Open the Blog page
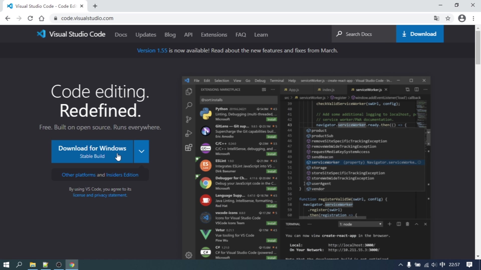The height and width of the screenshot is (270, 481). [170, 34]
